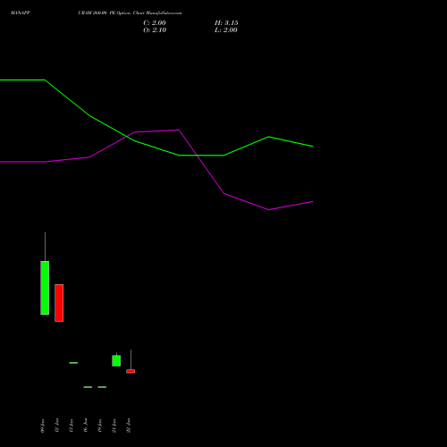Select the small red candle for 22 Jan
The height and width of the screenshot is (447, 447).
[x=131, y=371]
